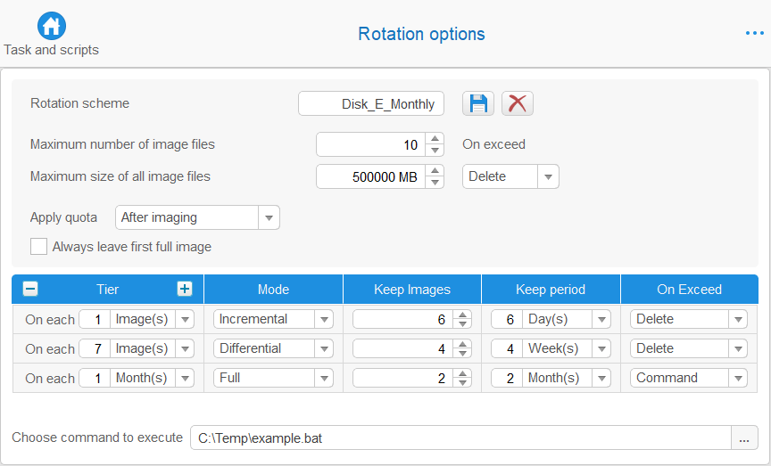This screenshot has width=771, height=466.
Task: Go to Task and scripts home icon
Action: click(51, 26)
